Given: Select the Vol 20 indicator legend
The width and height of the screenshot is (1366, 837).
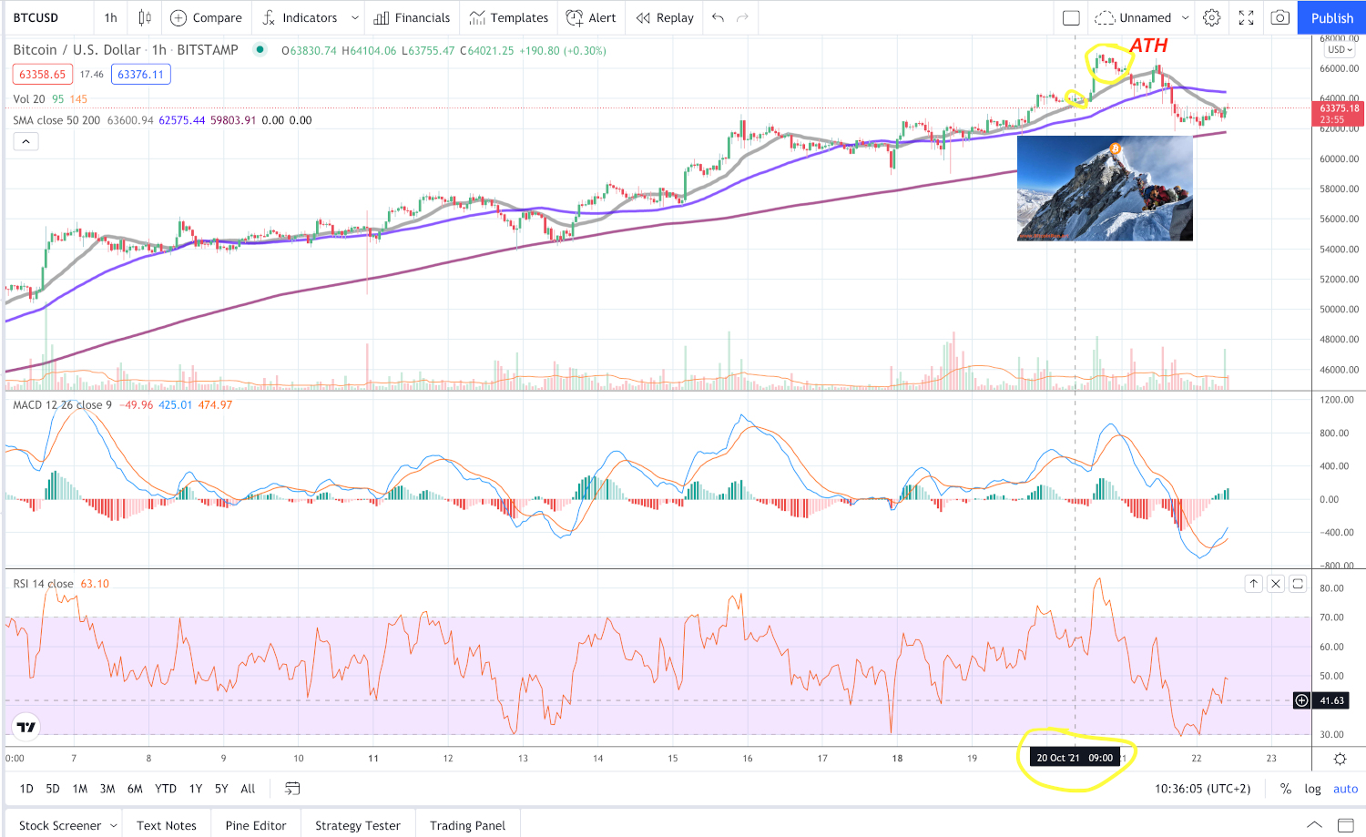Looking at the screenshot, I should coord(29,98).
